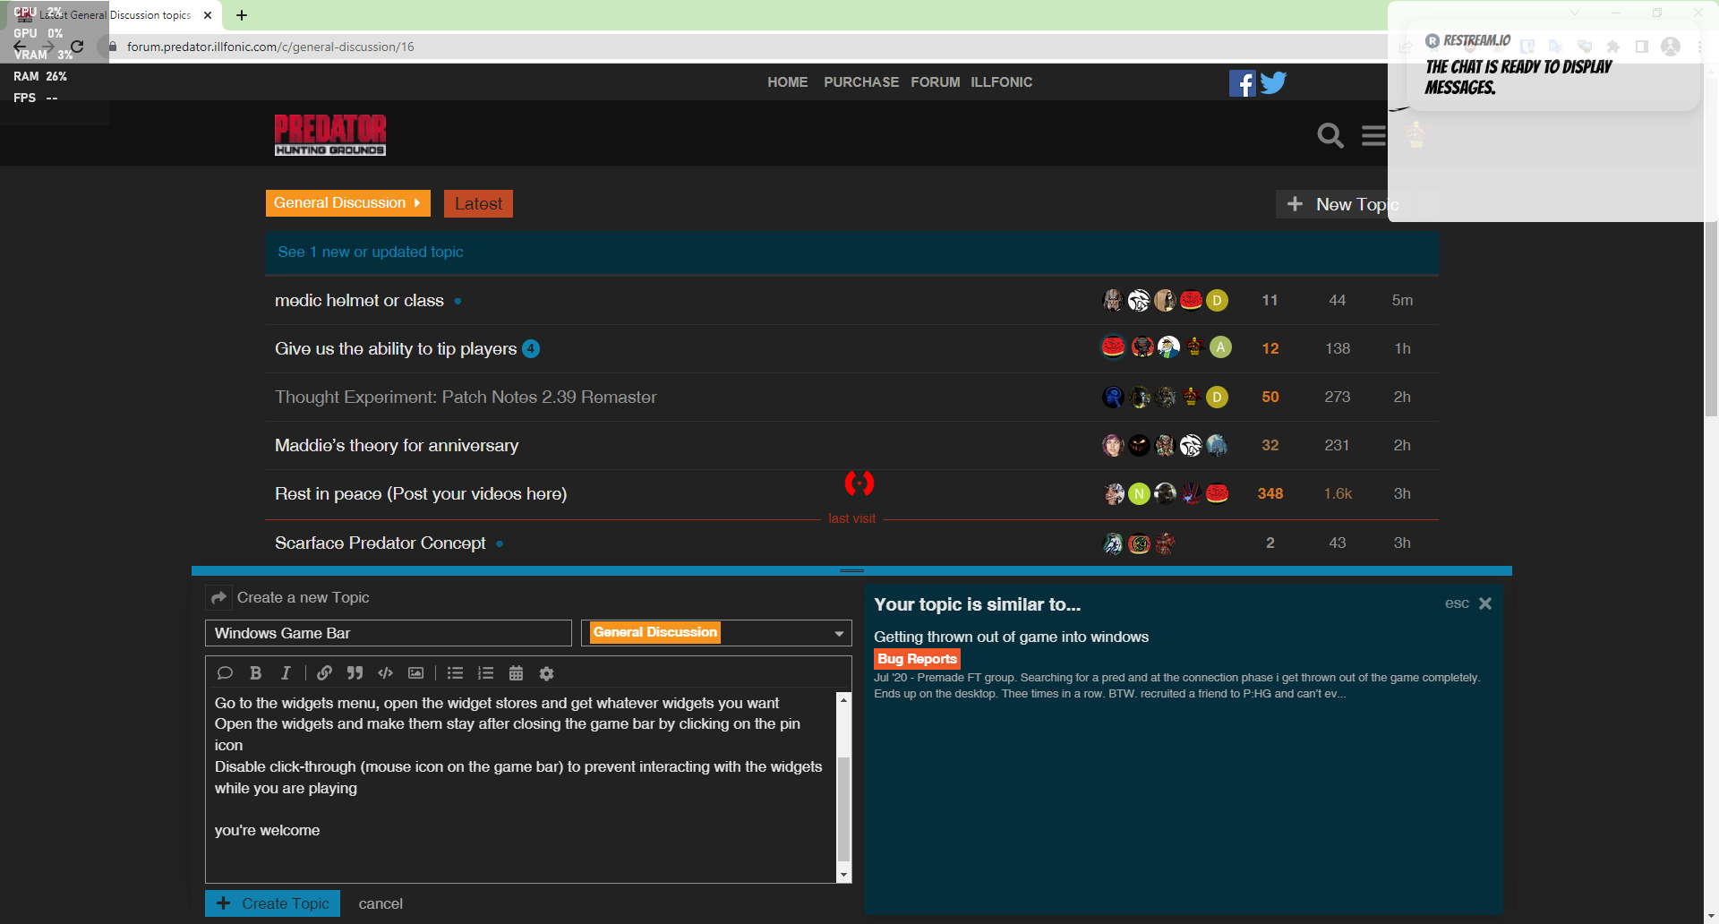Screen dimensions: 1719x924
Task: Open the 'medic helmet or class' topic
Action: (x=359, y=301)
